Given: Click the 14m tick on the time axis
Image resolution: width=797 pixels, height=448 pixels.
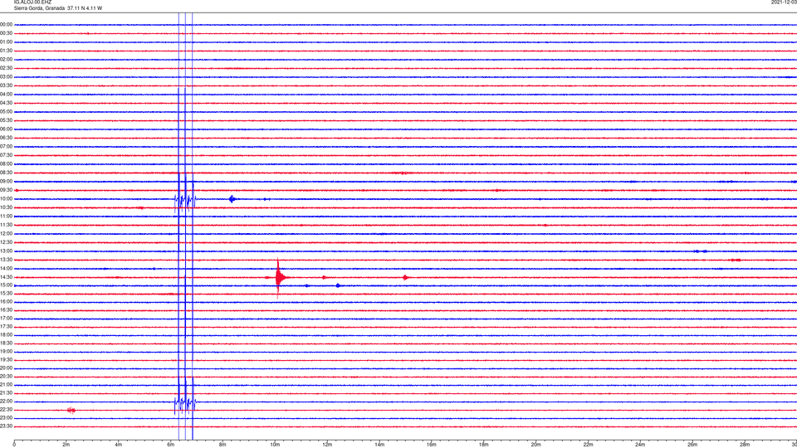Looking at the screenshot, I should pyautogui.click(x=379, y=445).
